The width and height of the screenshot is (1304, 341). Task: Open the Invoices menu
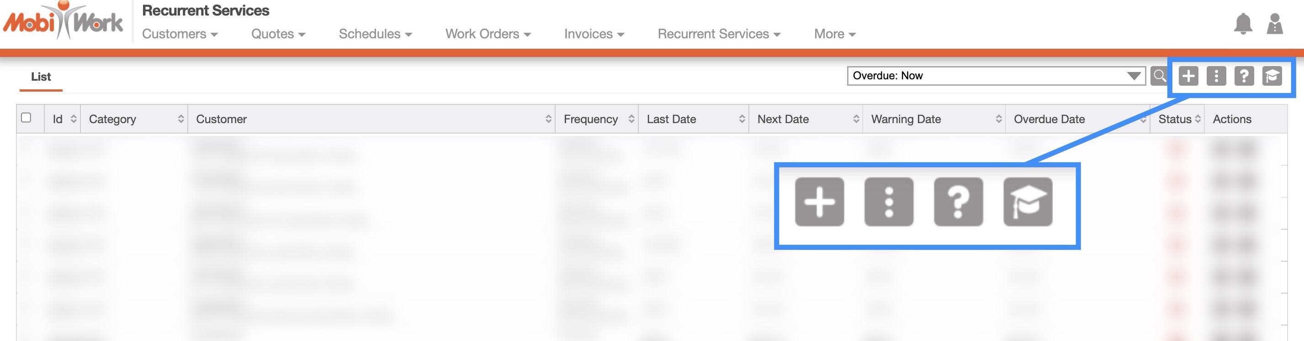tap(594, 34)
